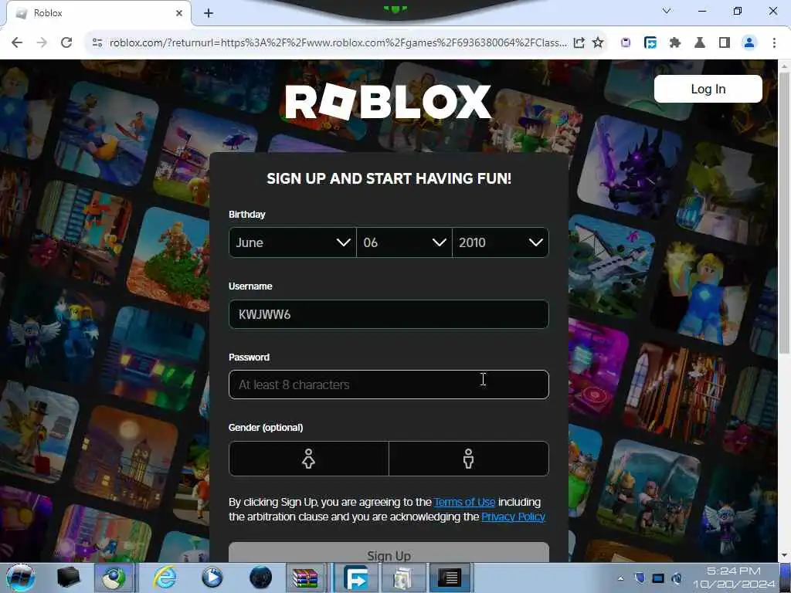Select the female gender option
Viewport: 791px width, 593px height.
coord(309,459)
